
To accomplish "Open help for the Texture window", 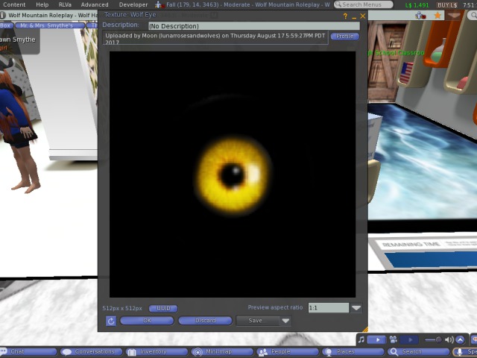I will click(345, 16).
